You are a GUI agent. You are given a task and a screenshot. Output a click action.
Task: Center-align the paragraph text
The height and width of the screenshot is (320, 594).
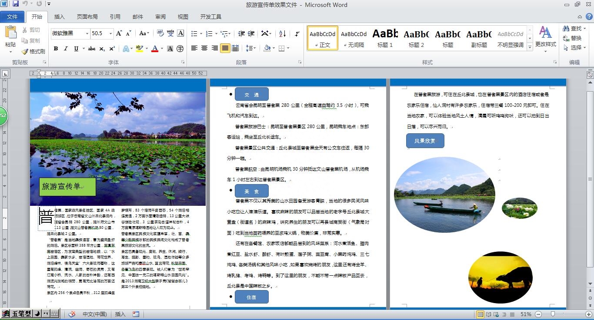204,48
